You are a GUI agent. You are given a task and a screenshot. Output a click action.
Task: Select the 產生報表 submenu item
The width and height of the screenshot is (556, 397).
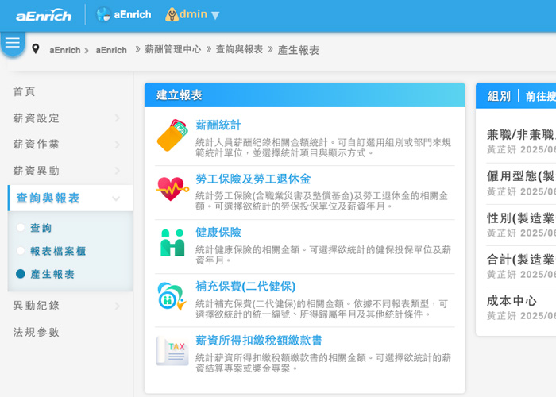click(x=52, y=274)
